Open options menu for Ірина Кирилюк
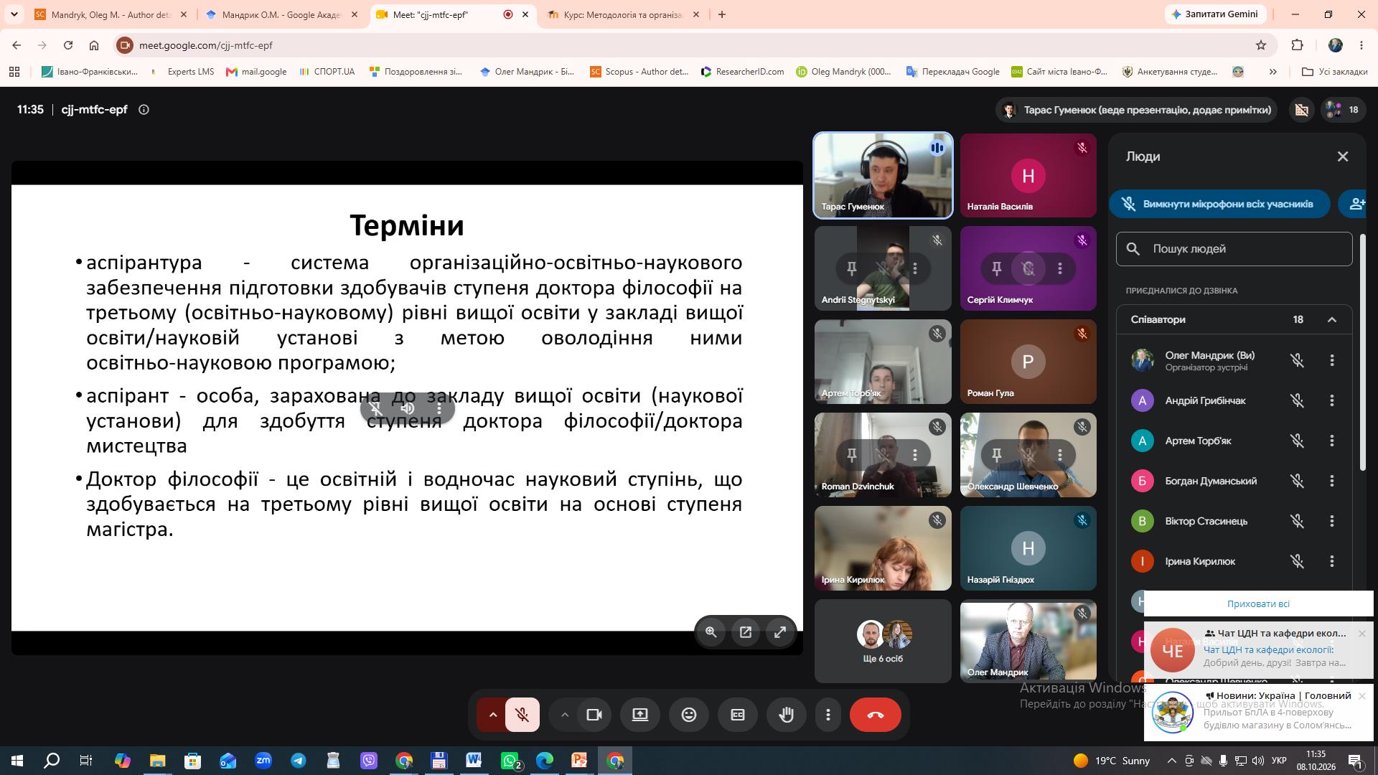Image resolution: width=1378 pixels, height=775 pixels. (1332, 561)
